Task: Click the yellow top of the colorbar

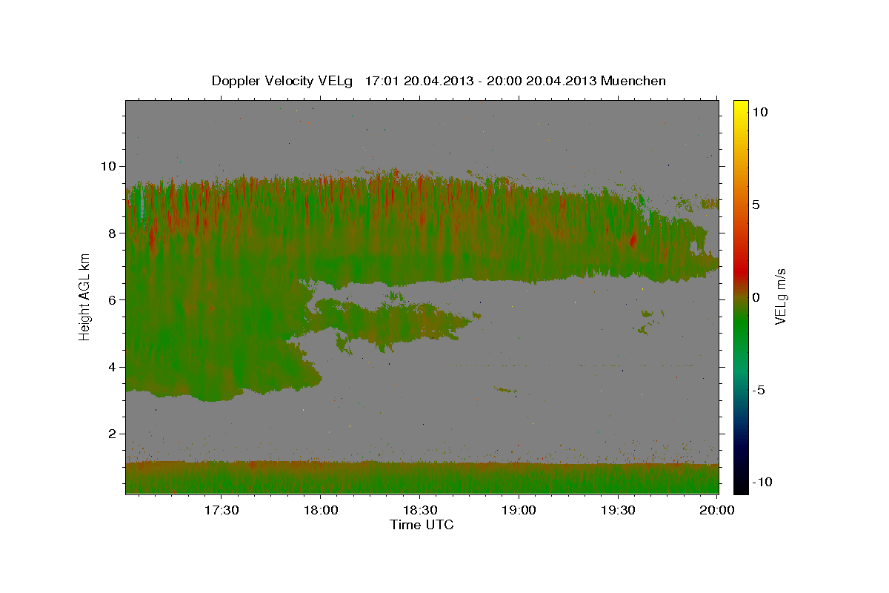Action: coord(741,107)
